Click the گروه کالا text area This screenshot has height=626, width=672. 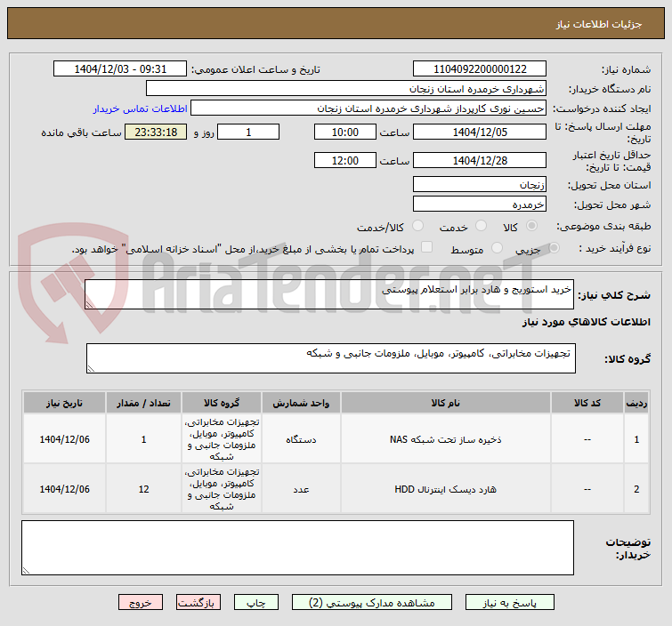click(331, 358)
